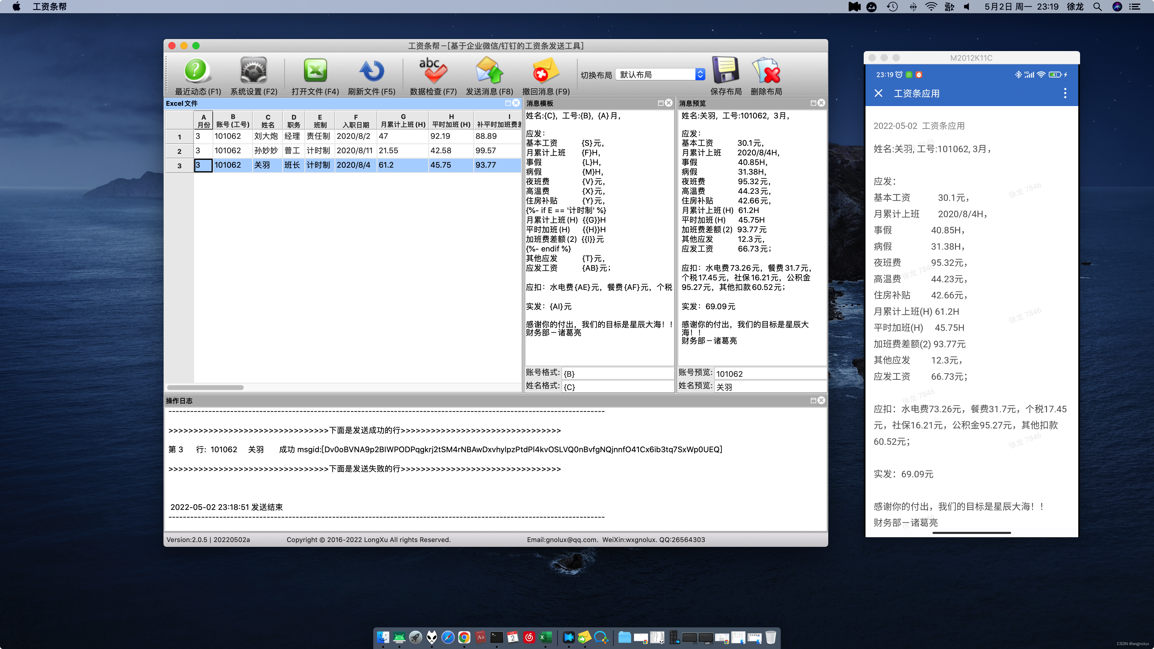Screen dimensions: 1154x649
Task: Open the 默认布局 layout dropdown
Action: tap(660, 75)
